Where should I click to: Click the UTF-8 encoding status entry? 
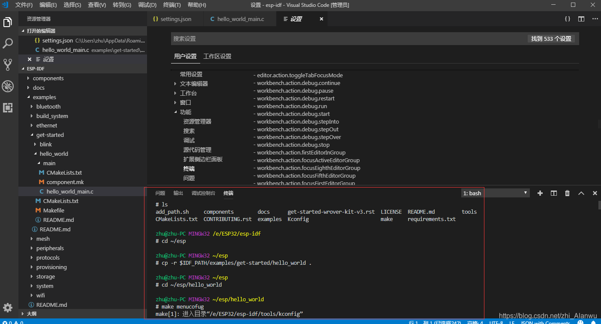(x=496, y=323)
